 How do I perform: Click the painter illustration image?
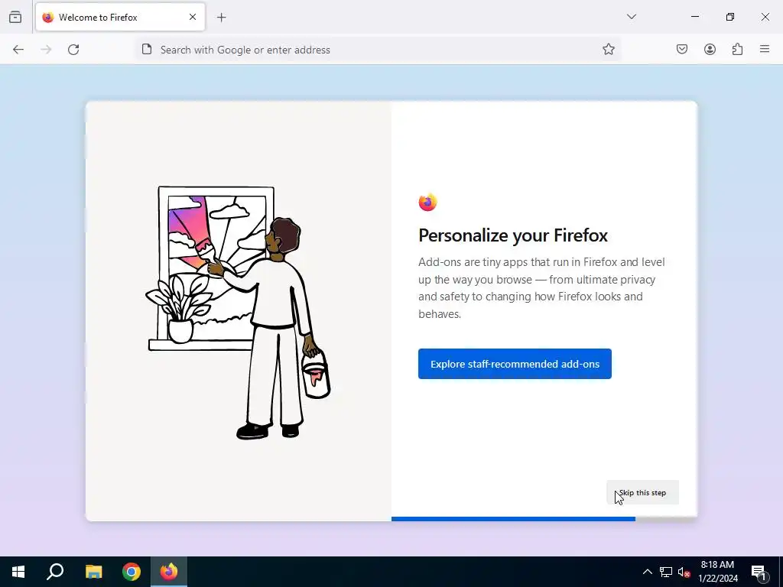pos(239,313)
